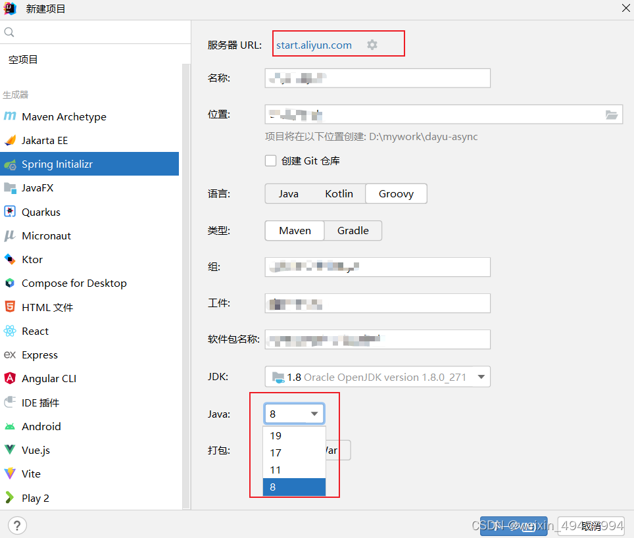Open the start.aliyun.com server URL link
634x538 pixels.
click(314, 45)
